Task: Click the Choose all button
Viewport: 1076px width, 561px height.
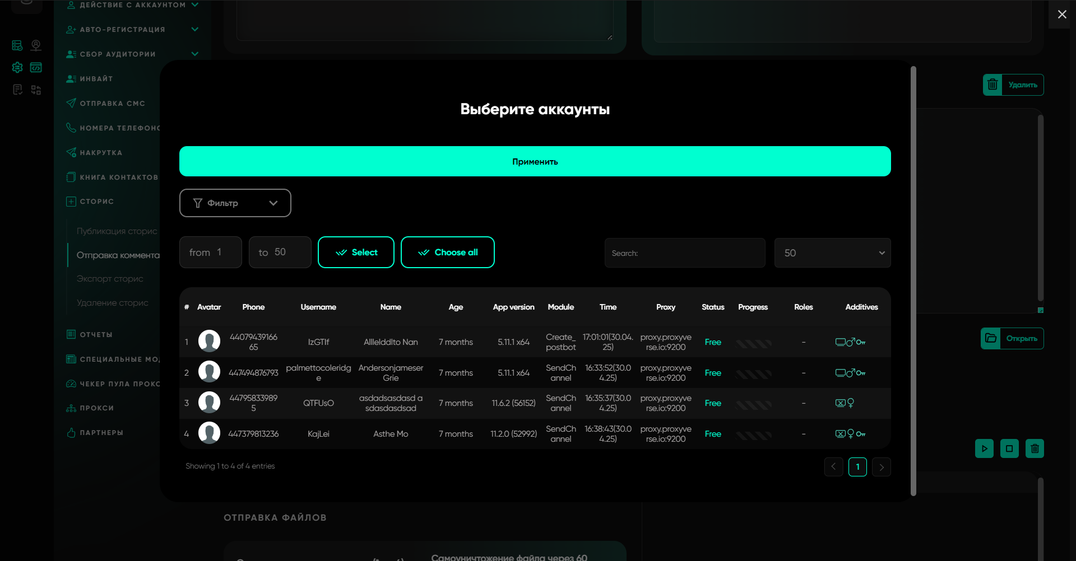Action: point(447,253)
